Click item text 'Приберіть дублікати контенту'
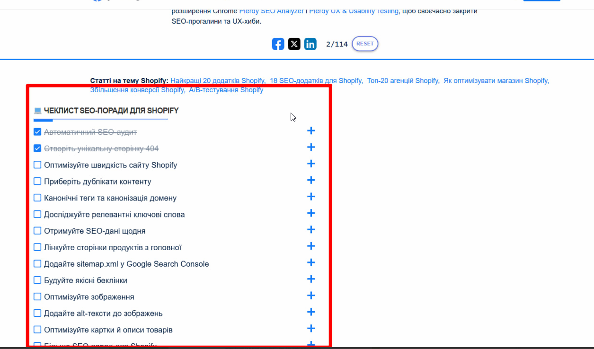The image size is (594, 349). pos(98,182)
